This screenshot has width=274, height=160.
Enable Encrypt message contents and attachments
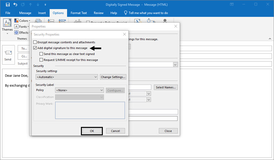(35, 42)
